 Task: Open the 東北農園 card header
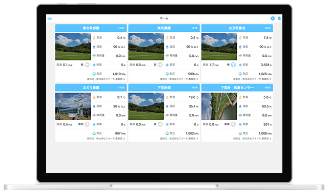tap(164, 28)
